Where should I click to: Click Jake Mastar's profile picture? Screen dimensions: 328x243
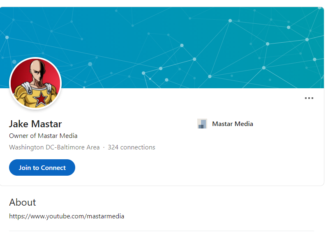point(35,83)
